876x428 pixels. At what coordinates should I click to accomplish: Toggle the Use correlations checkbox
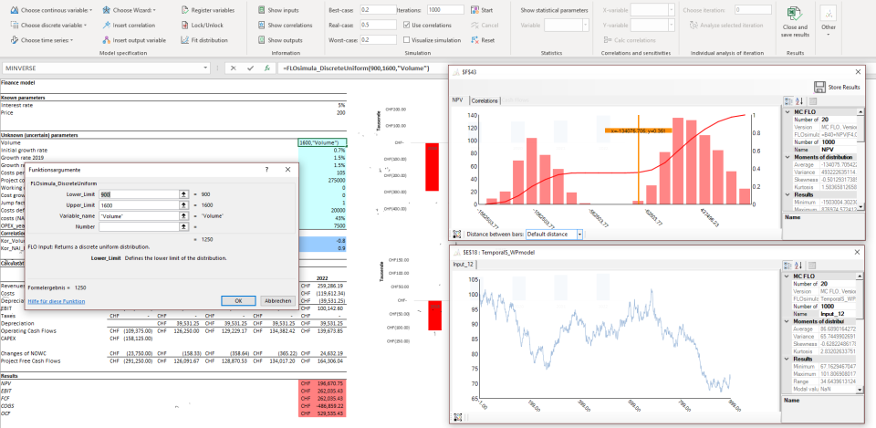coord(407,26)
